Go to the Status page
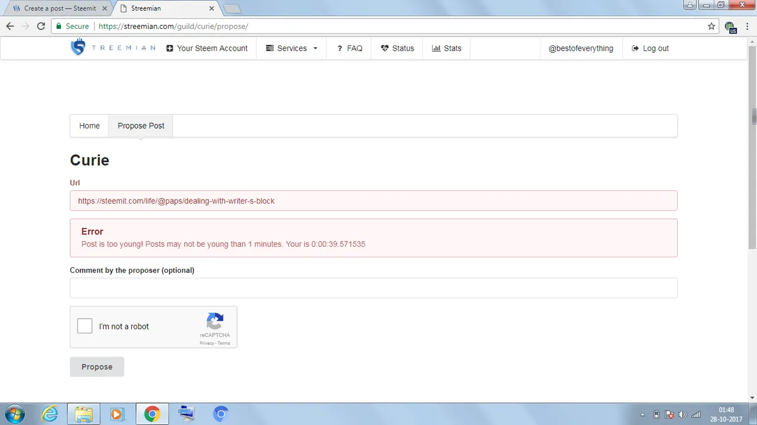This screenshot has height=425, width=757. pyautogui.click(x=397, y=48)
